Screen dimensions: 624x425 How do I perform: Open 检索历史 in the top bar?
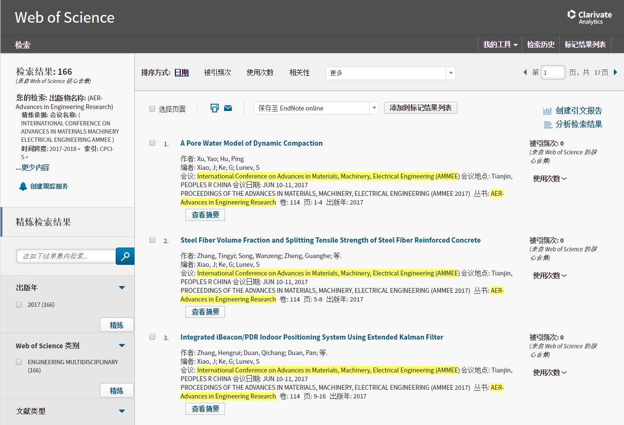click(541, 44)
